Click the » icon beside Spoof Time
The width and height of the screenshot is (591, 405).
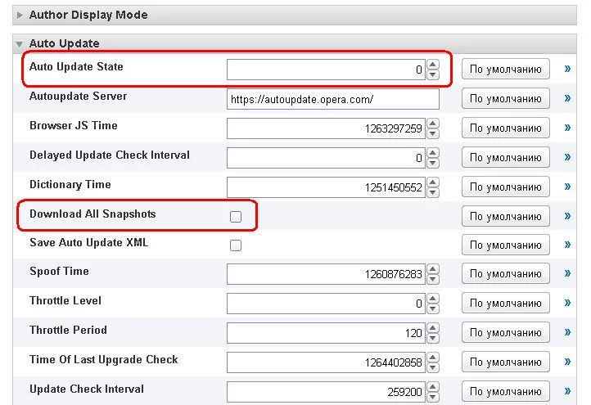click(567, 274)
